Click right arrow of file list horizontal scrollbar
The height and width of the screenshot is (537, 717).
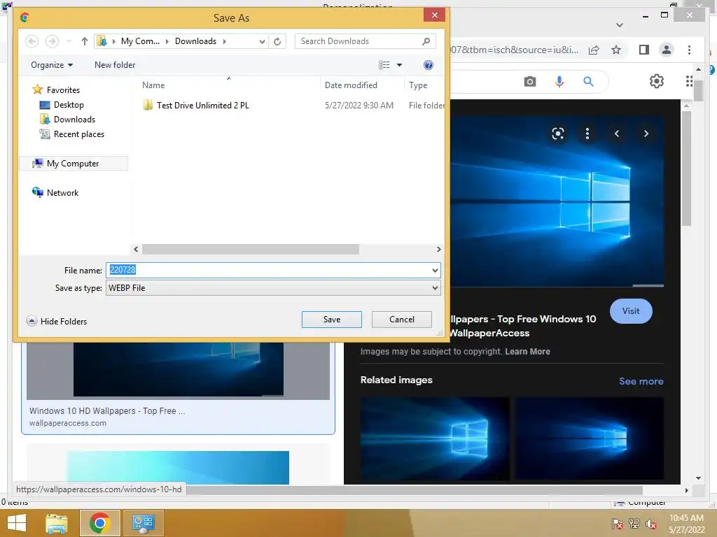click(438, 250)
